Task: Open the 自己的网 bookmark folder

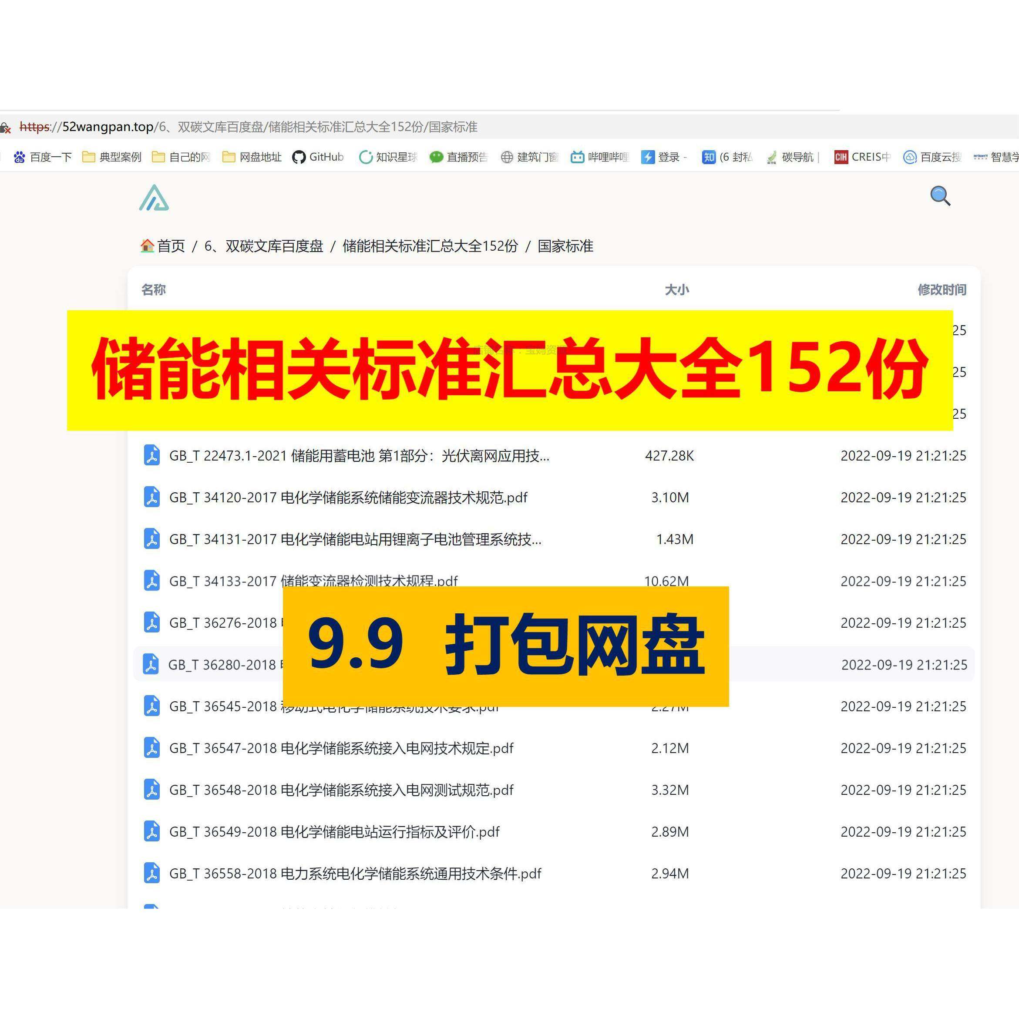Action: (x=181, y=157)
